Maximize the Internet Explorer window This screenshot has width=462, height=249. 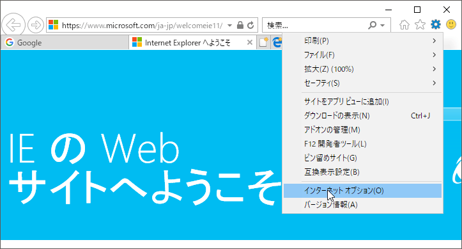(x=417, y=10)
